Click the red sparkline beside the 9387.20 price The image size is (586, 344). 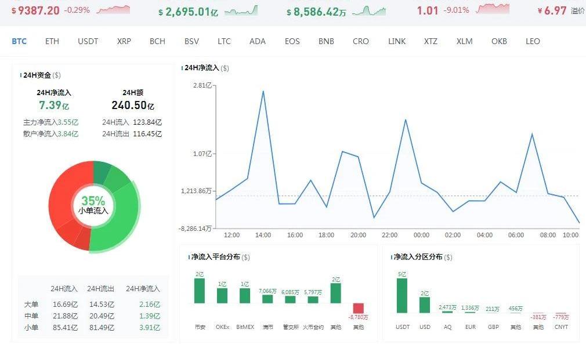click(113, 10)
